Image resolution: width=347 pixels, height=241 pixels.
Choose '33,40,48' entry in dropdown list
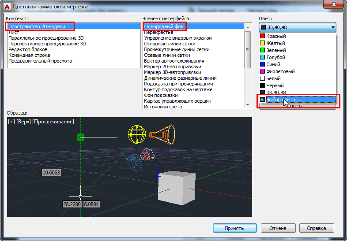click(x=298, y=92)
